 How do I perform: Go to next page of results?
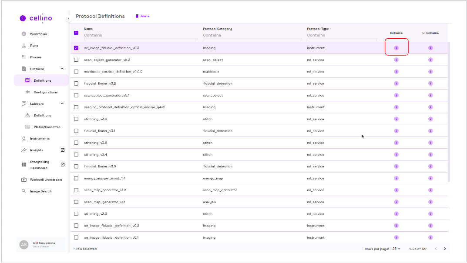(x=445, y=249)
